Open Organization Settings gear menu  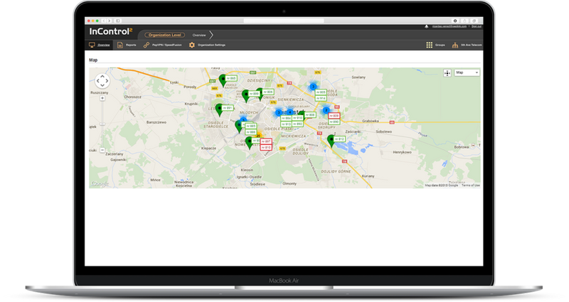(207, 45)
